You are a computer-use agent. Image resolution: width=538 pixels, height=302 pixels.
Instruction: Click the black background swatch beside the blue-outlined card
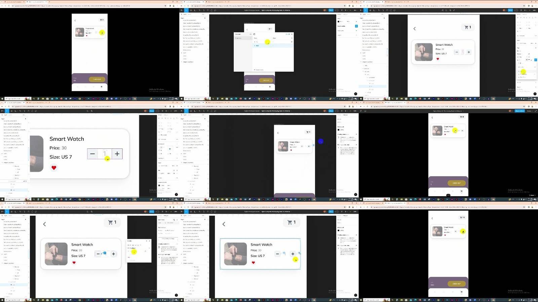tap(339, 230)
